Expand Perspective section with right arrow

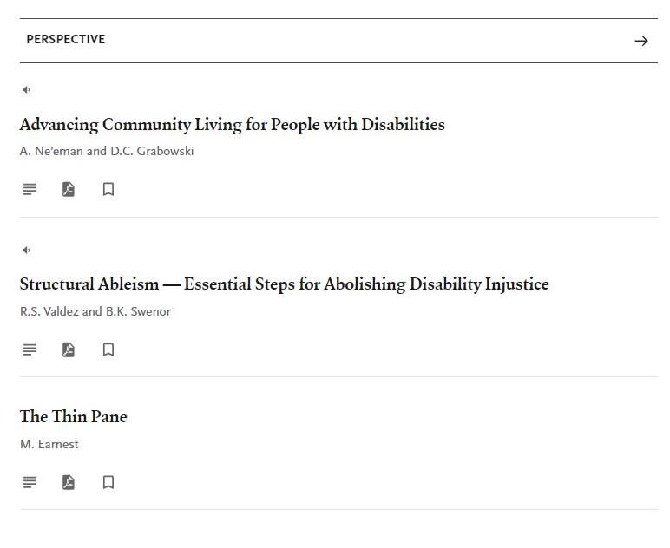click(x=641, y=41)
